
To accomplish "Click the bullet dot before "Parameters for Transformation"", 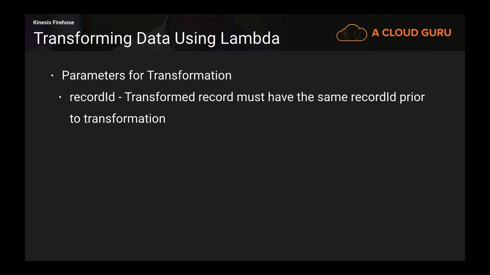I will [52, 76].
